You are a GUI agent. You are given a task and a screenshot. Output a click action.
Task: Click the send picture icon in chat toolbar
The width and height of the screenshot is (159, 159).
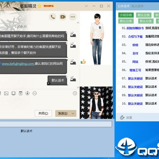[x=6, y=93]
